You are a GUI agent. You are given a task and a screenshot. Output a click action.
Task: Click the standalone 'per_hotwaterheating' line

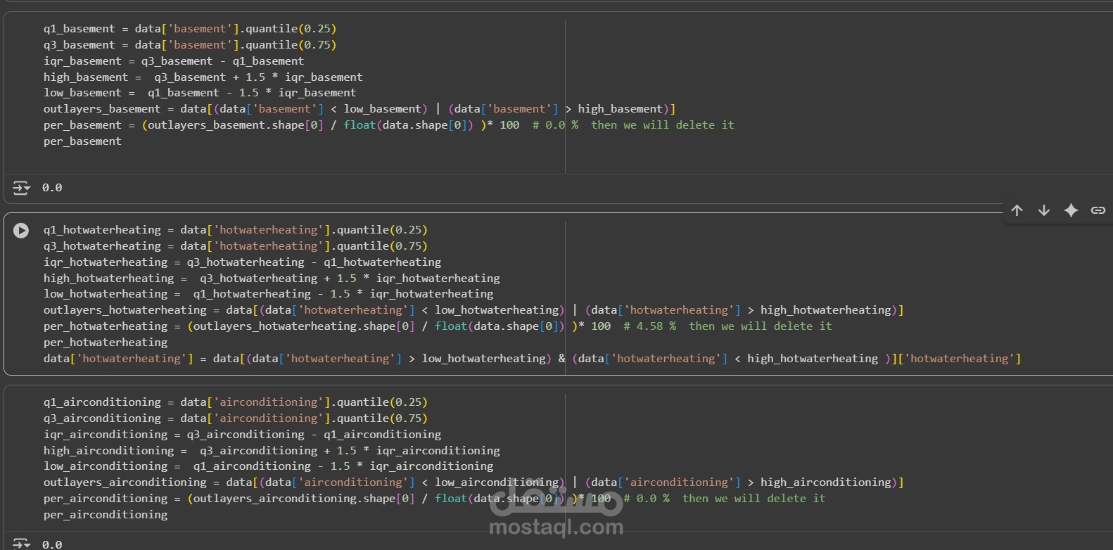click(106, 343)
